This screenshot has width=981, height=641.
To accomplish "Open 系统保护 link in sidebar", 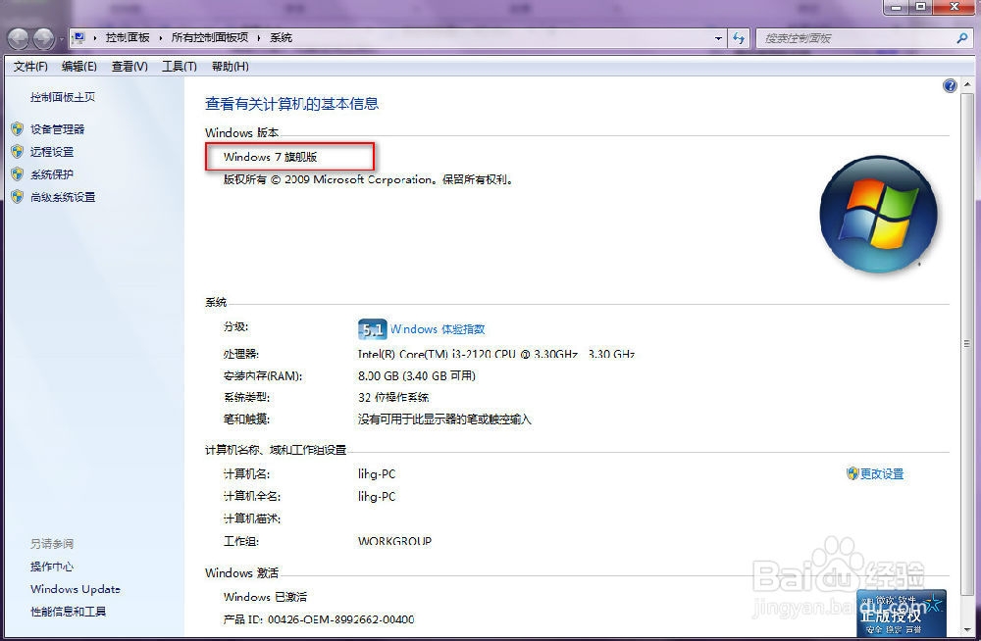I will [x=52, y=174].
